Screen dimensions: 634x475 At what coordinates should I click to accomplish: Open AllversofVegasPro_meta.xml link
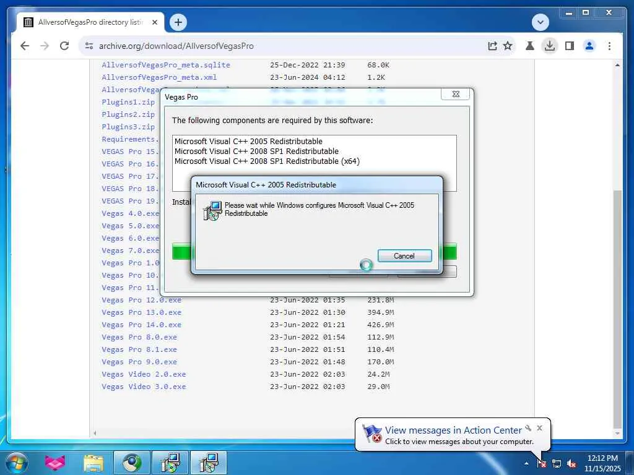click(x=159, y=77)
